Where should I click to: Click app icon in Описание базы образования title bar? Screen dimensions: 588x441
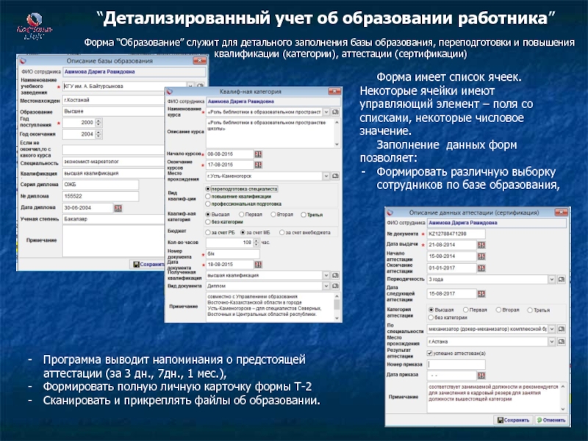[23, 61]
